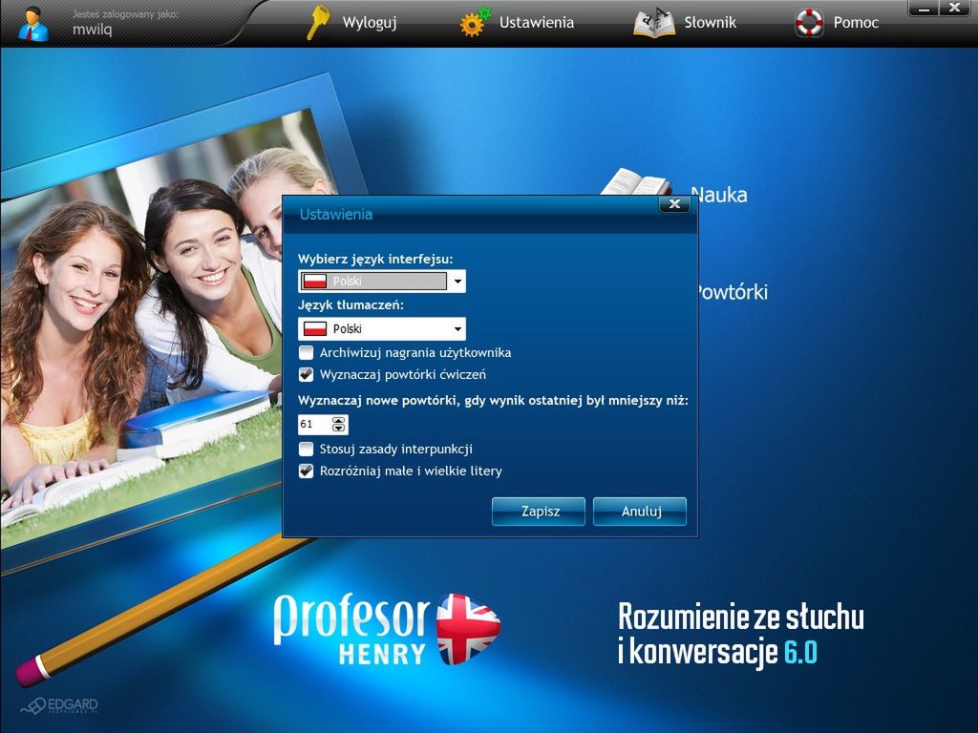Open Słownik from the top bar
The image size is (978, 733).
710,23
